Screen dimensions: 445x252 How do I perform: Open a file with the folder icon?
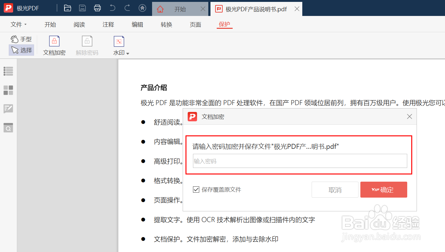[x=67, y=8]
